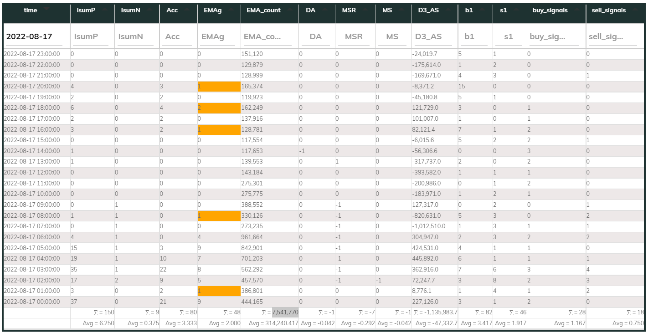Sort by D3_AS using its arrow

click(447, 10)
